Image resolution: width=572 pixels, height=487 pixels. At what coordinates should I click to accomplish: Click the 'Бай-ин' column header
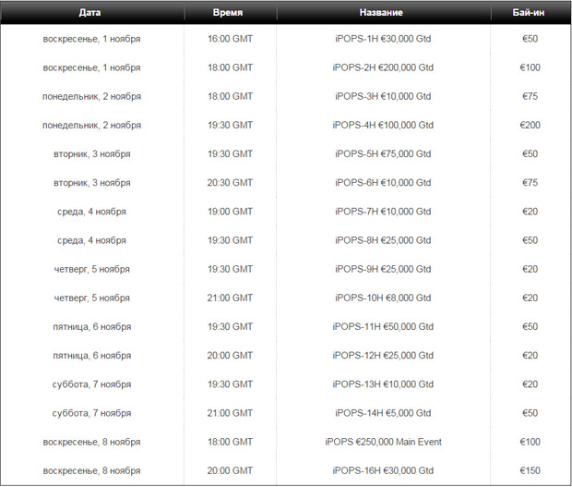coord(530,12)
